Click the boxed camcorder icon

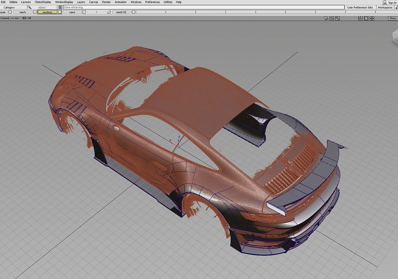coord(332,18)
